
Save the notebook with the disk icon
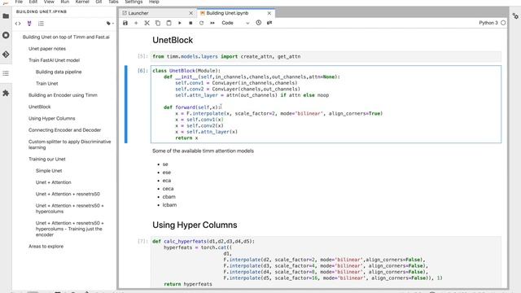coord(125,23)
